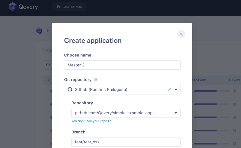Expand the breadcrumb arrow beside the cube
This screenshot has width=241, height=148.
48,30
